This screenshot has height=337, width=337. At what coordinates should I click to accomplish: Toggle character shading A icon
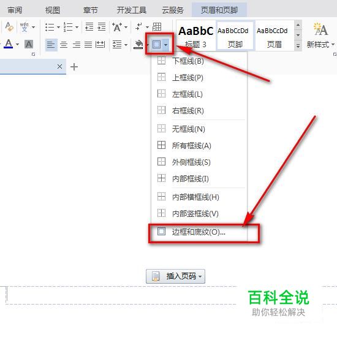(29, 44)
